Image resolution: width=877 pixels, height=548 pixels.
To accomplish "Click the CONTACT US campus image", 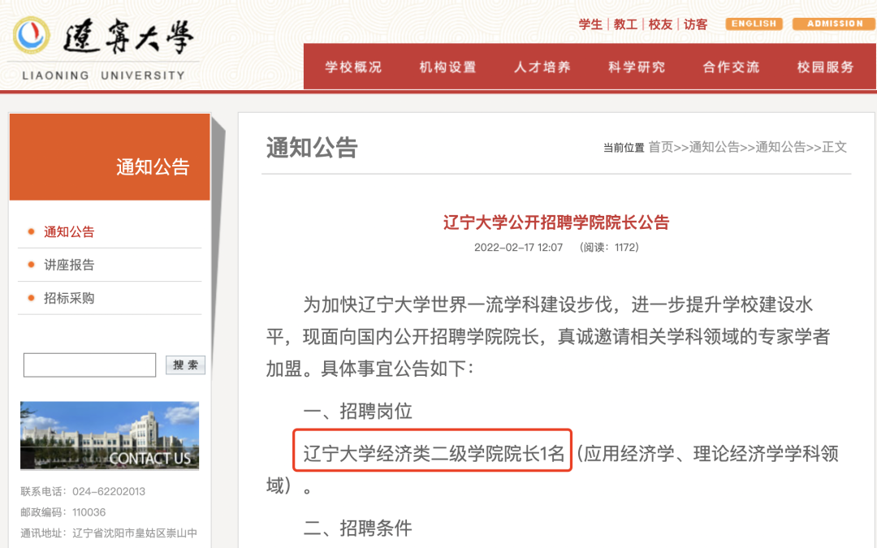I will 110,436.
